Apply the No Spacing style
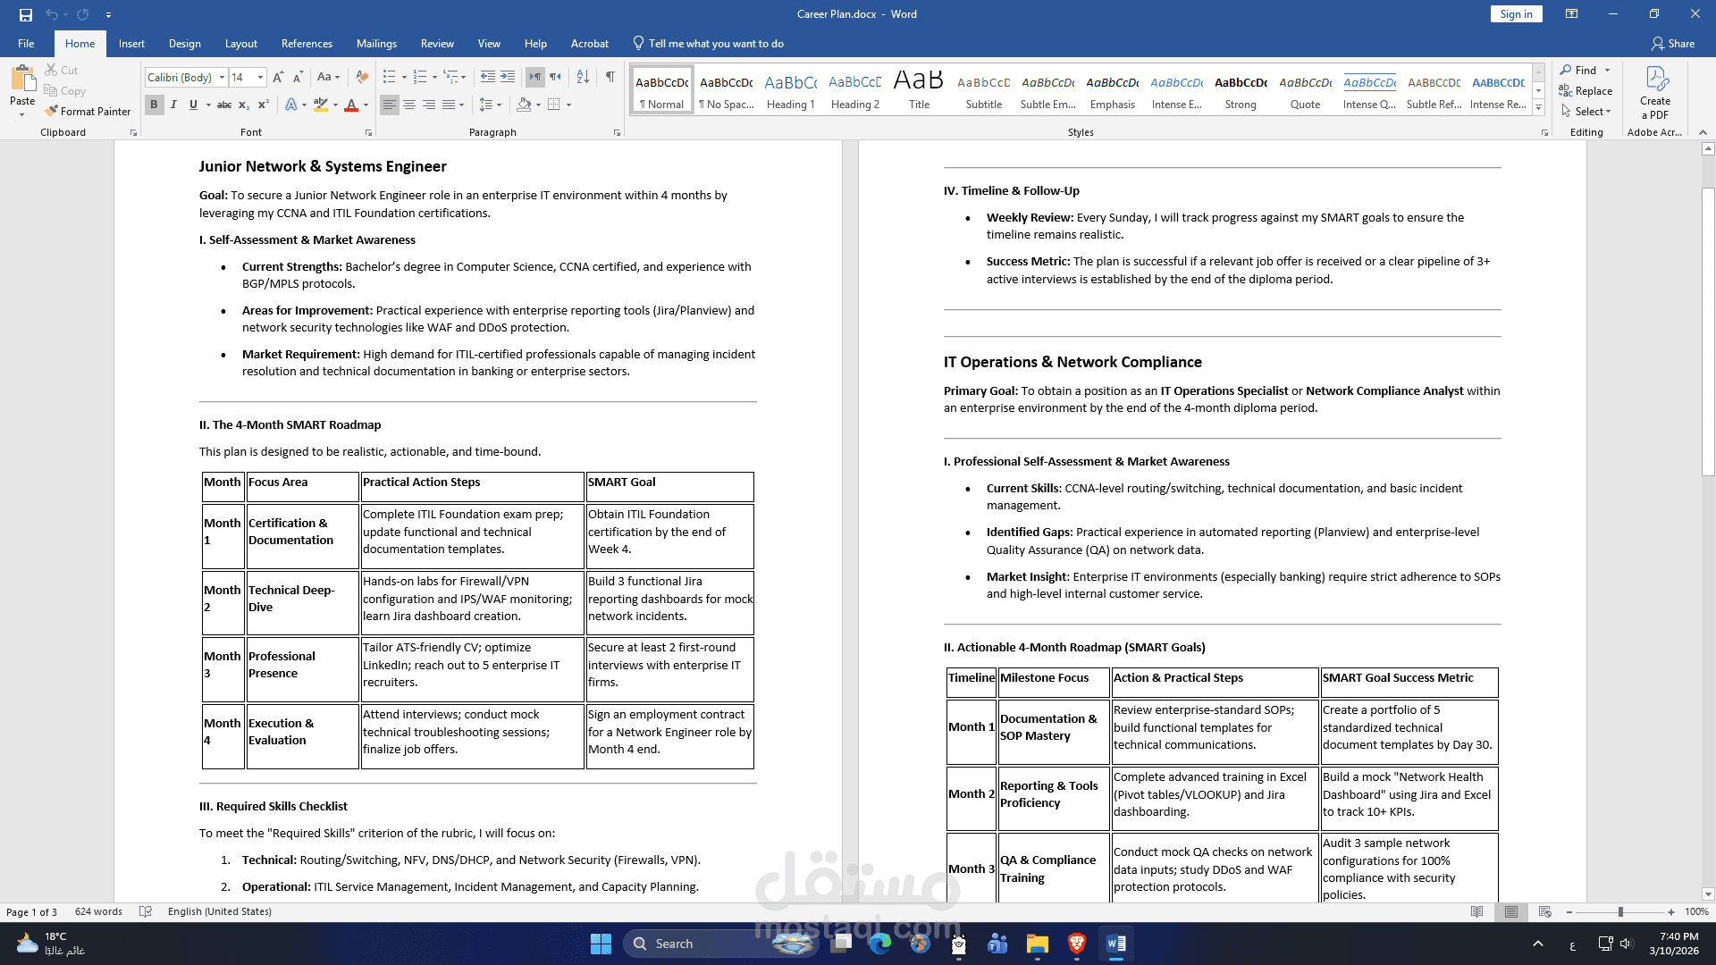 point(726,90)
